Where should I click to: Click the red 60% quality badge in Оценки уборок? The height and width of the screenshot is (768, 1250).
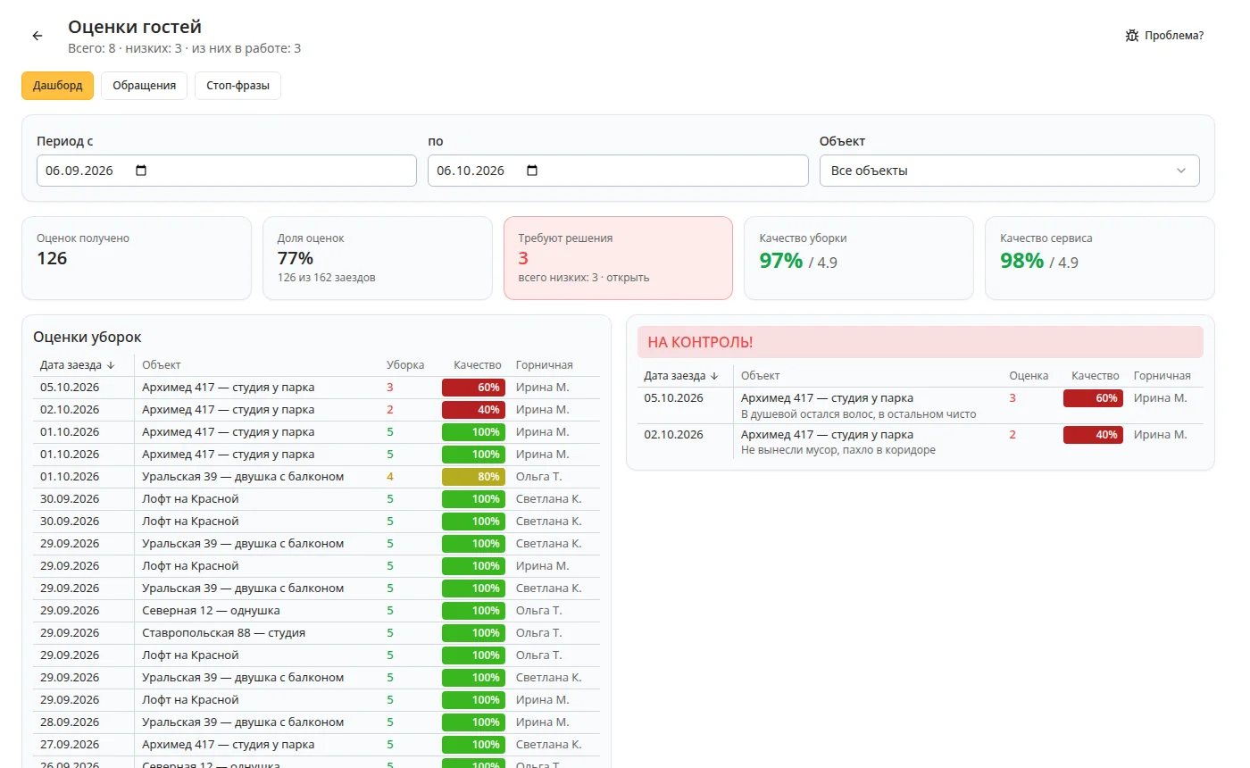[x=473, y=388]
